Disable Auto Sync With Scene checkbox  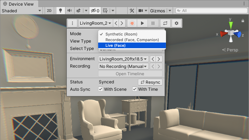[x=101, y=89]
